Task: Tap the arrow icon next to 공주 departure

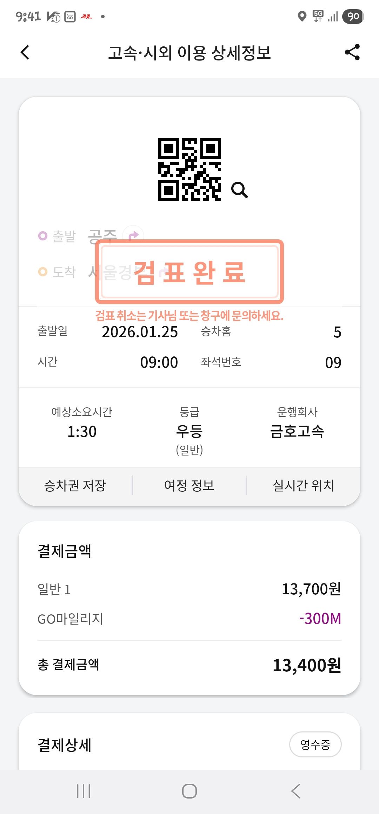Action: [x=133, y=235]
